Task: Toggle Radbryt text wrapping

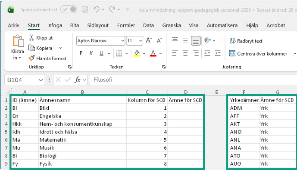Action: point(246,41)
